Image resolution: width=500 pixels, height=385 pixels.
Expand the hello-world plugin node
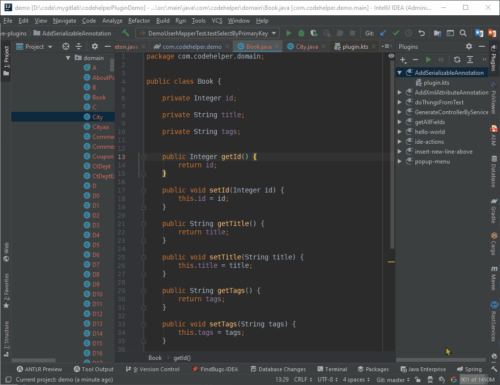click(x=399, y=132)
